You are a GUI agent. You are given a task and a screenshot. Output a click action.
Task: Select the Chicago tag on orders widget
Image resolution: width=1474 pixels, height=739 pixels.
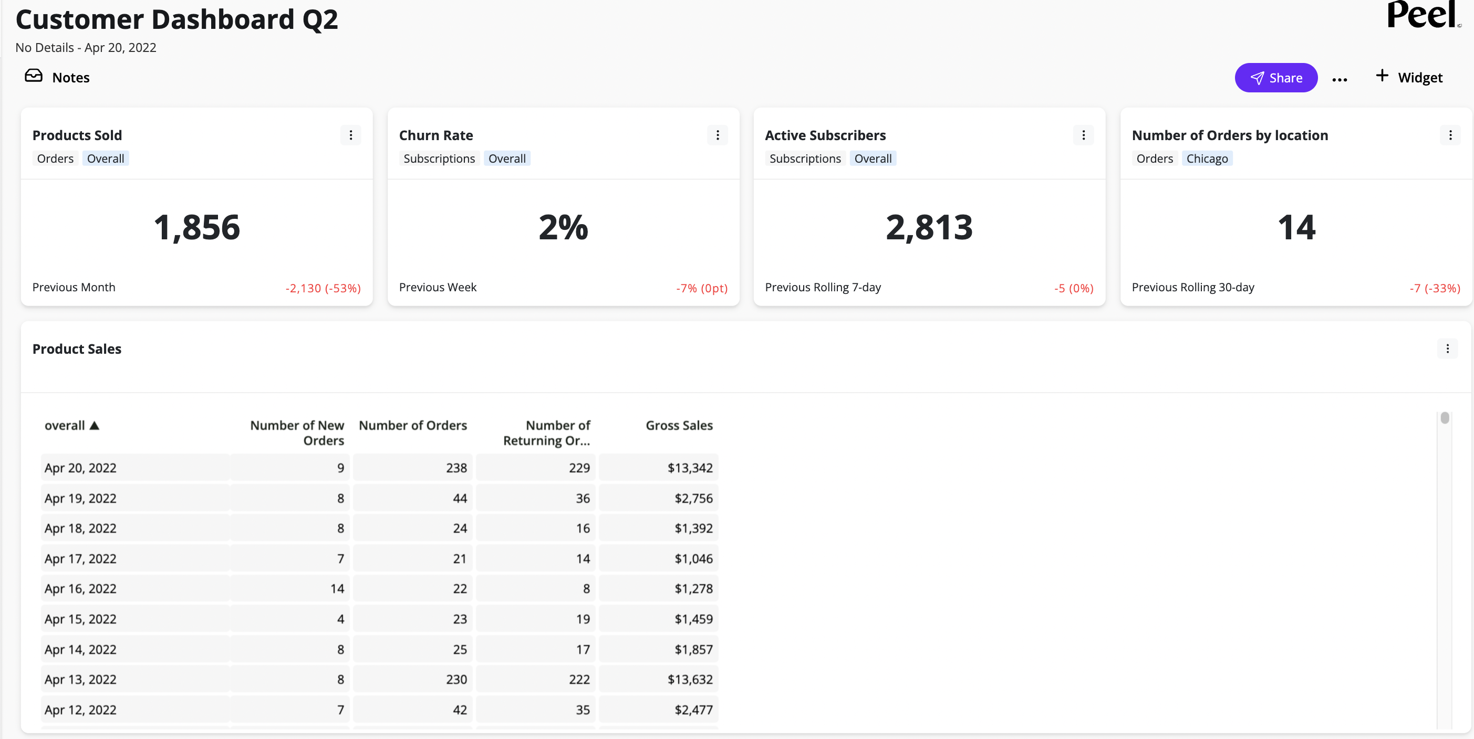pyautogui.click(x=1206, y=159)
